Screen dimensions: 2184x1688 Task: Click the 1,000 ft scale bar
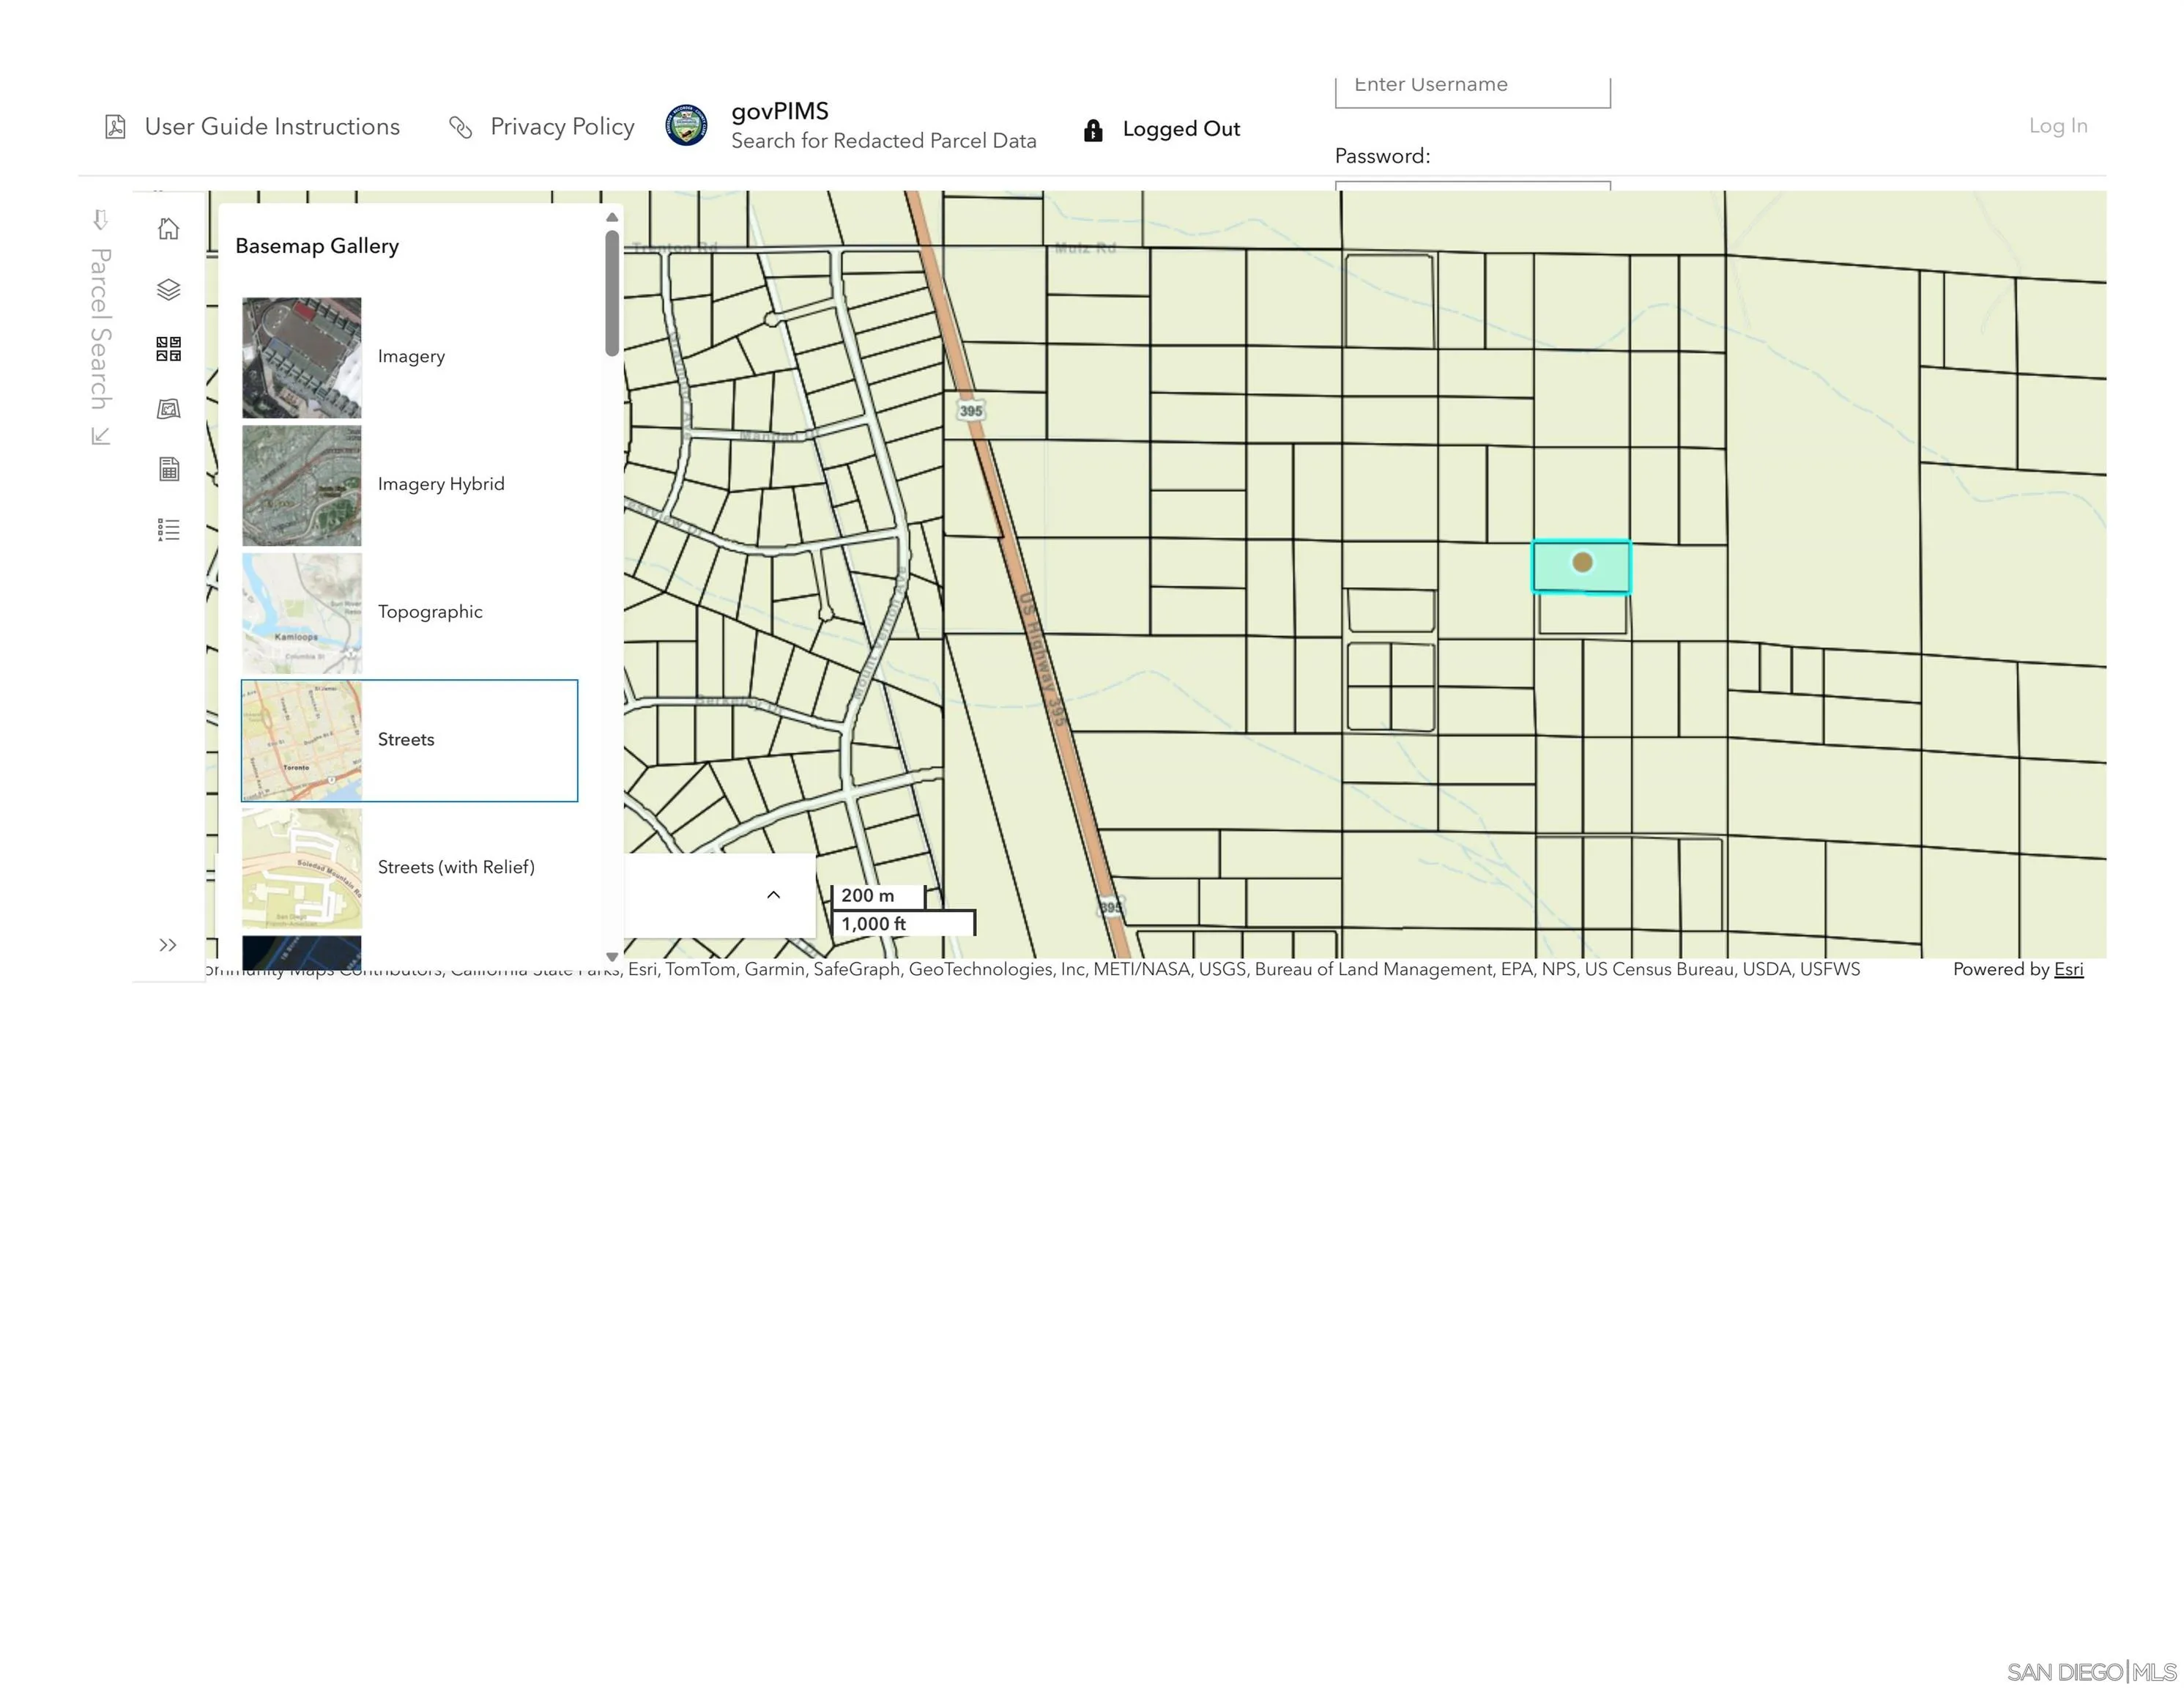904,924
